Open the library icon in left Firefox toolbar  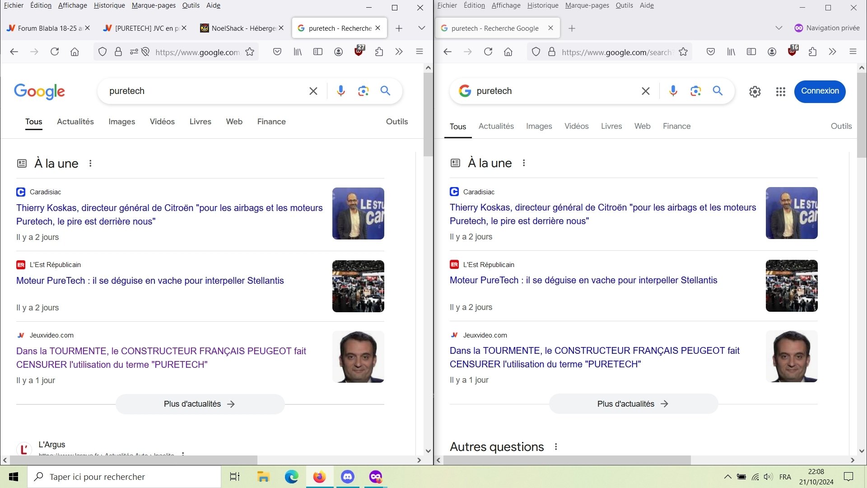click(298, 52)
